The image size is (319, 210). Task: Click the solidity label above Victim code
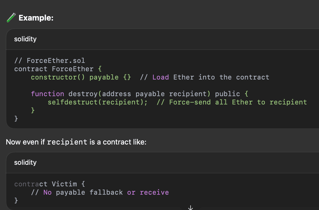25,162
